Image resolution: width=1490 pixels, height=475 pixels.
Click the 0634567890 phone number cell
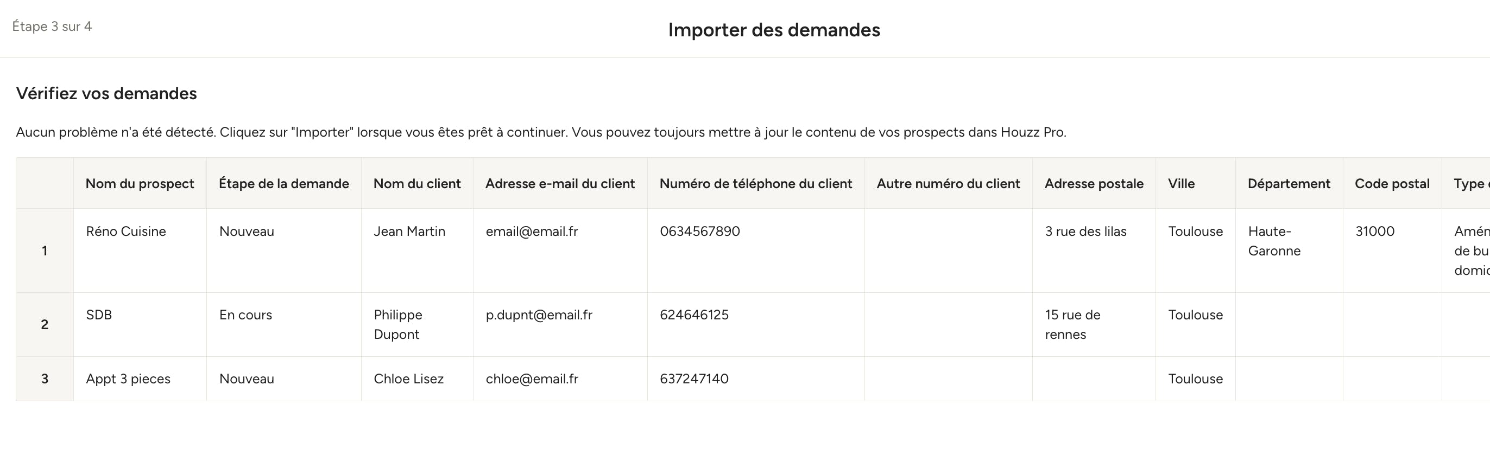coord(756,251)
